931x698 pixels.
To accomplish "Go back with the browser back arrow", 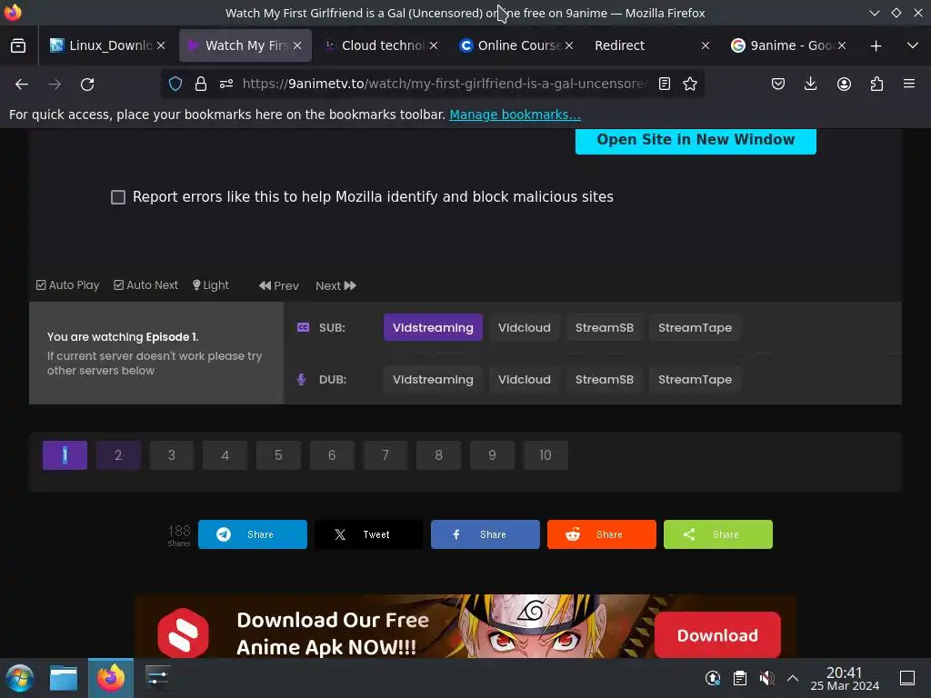I will 22,85.
